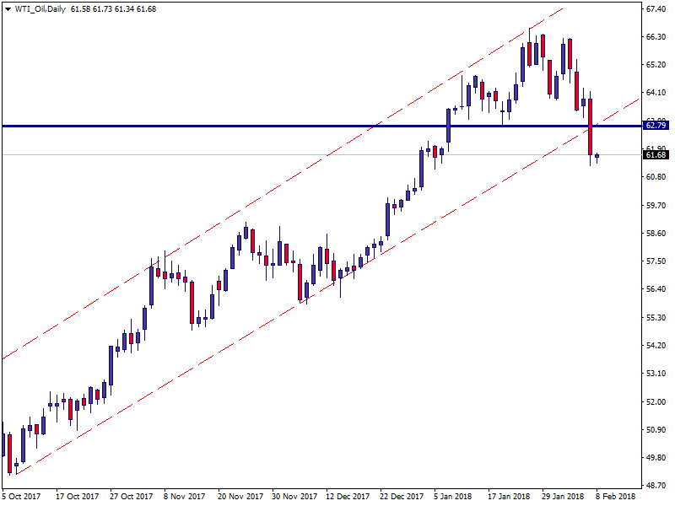The height and width of the screenshot is (506, 675).
Task: Click the blue 62.79 price tag
Action: click(x=656, y=126)
